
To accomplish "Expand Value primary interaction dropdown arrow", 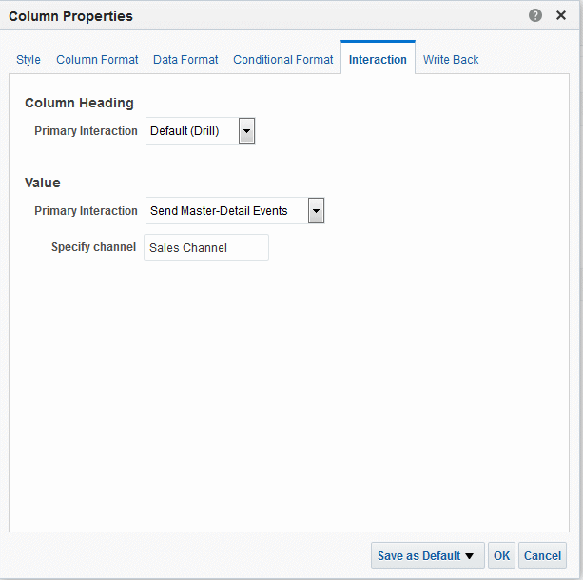I will 316,211.
